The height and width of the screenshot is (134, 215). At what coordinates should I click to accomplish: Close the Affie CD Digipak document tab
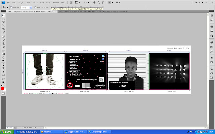(x=56, y=12)
